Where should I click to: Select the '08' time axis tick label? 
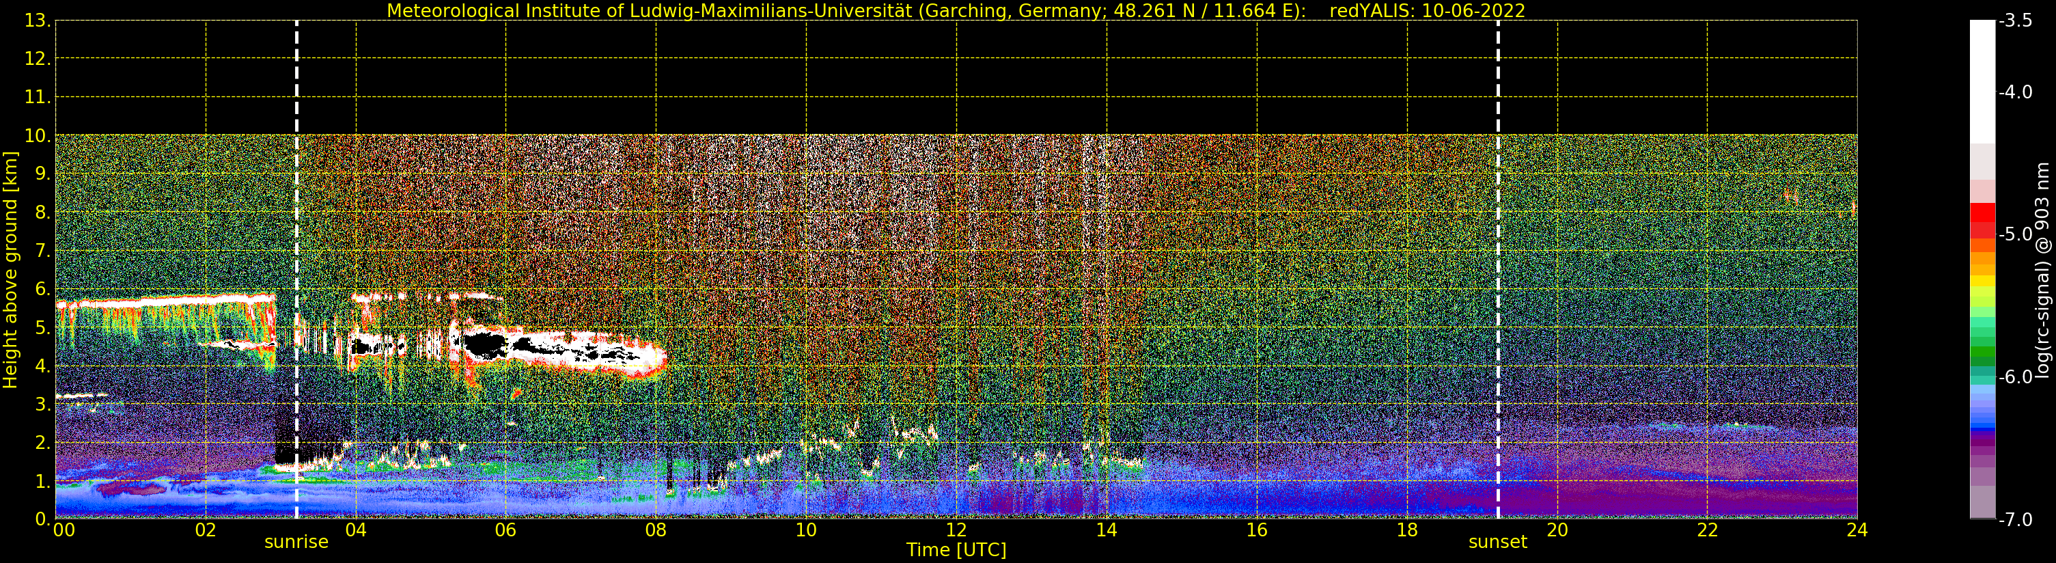tap(656, 530)
